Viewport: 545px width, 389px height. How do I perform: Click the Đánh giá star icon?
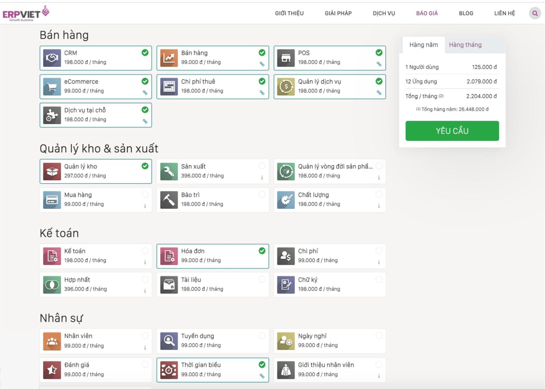point(52,370)
